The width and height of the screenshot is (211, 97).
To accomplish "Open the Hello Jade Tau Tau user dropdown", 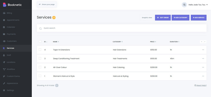I will coord(198,5).
